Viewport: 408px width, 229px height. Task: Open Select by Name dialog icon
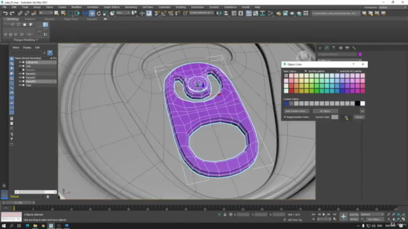pyautogui.click(x=63, y=13)
